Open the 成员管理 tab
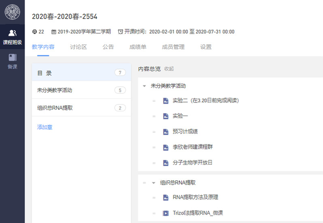323x223 pixels. point(173,47)
